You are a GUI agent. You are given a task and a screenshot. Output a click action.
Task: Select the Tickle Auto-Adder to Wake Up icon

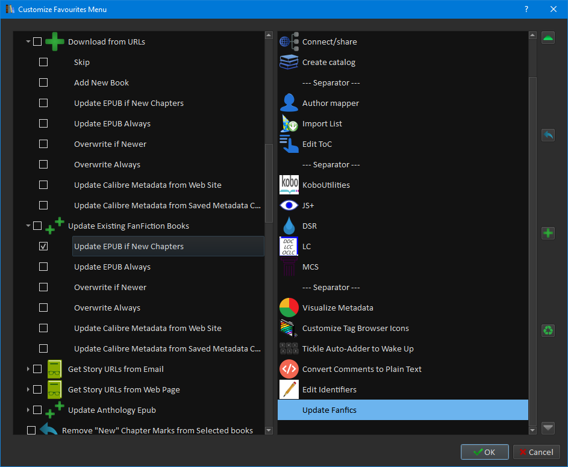pyautogui.click(x=289, y=348)
